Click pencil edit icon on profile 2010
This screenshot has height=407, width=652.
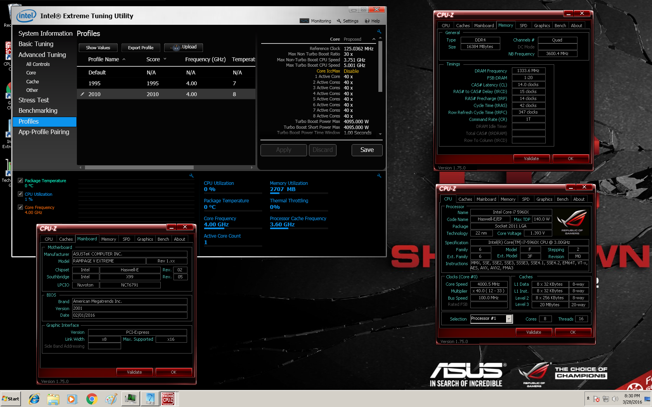(x=82, y=94)
